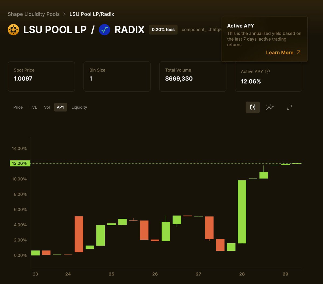The height and width of the screenshot is (284, 323).
Task: Click the Spot Price card
Action: tap(41, 77)
